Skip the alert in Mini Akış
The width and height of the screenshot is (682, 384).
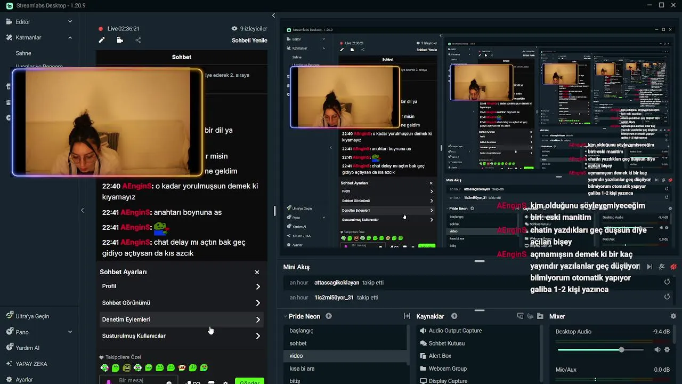click(x=649, y=267)
